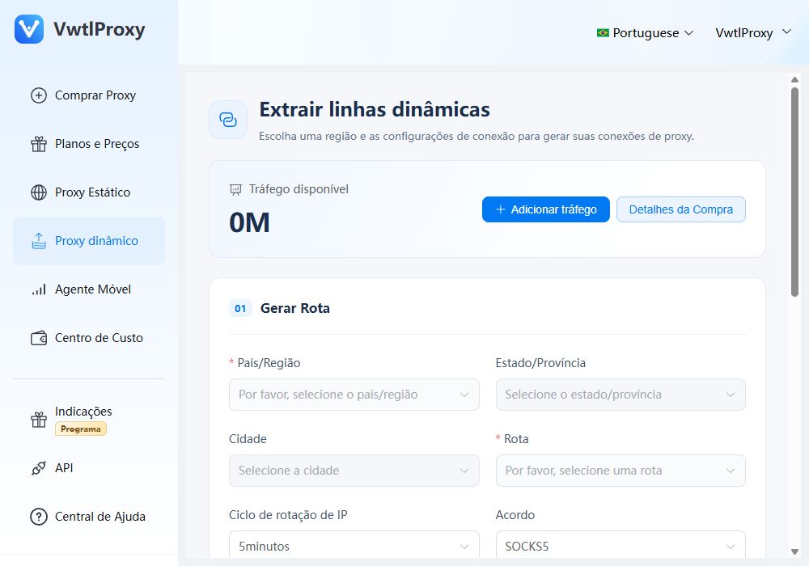
Task: Open Indicações label in sidebar
Action: (x=83, y=412)
